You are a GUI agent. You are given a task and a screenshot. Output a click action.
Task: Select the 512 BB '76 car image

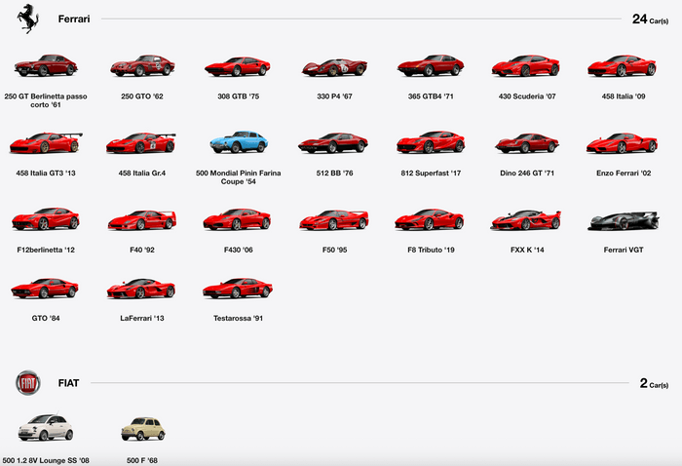tap(333, 142)
